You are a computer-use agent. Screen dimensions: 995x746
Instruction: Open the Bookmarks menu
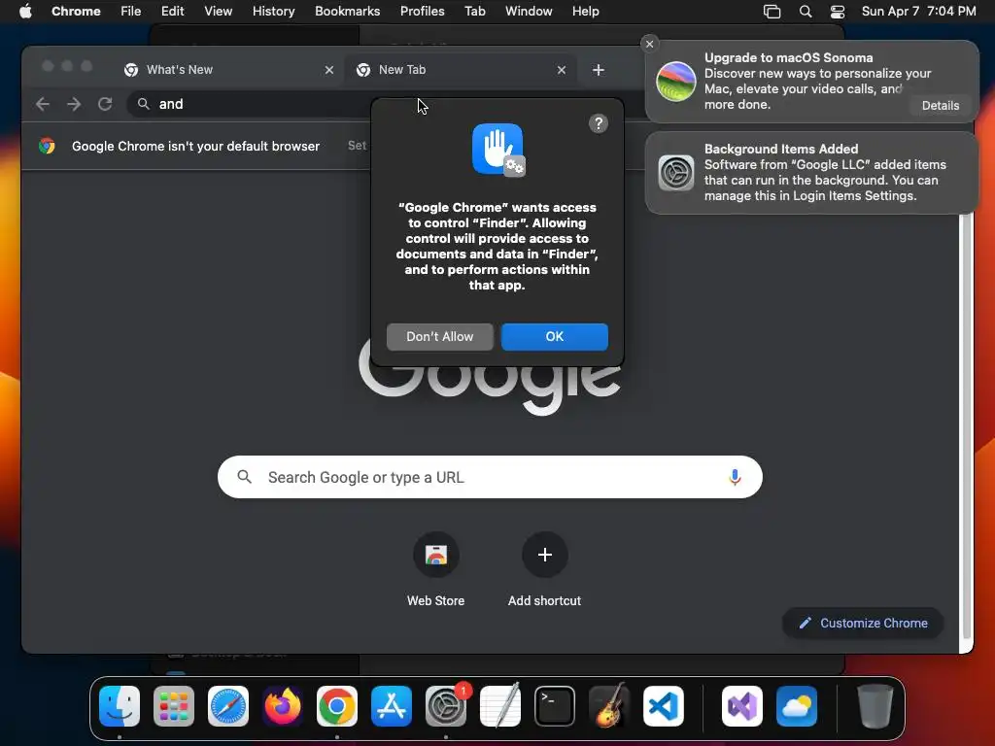point(347,12)
